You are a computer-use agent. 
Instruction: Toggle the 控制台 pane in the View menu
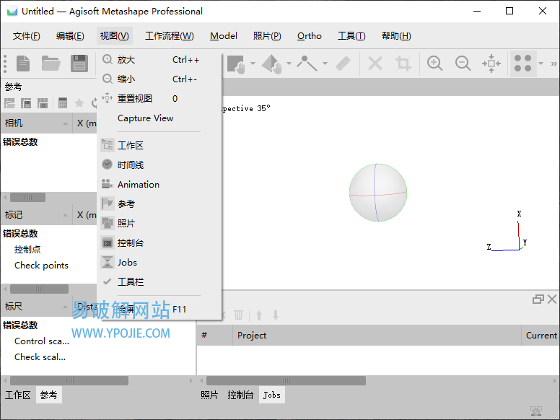coord(159,243)
